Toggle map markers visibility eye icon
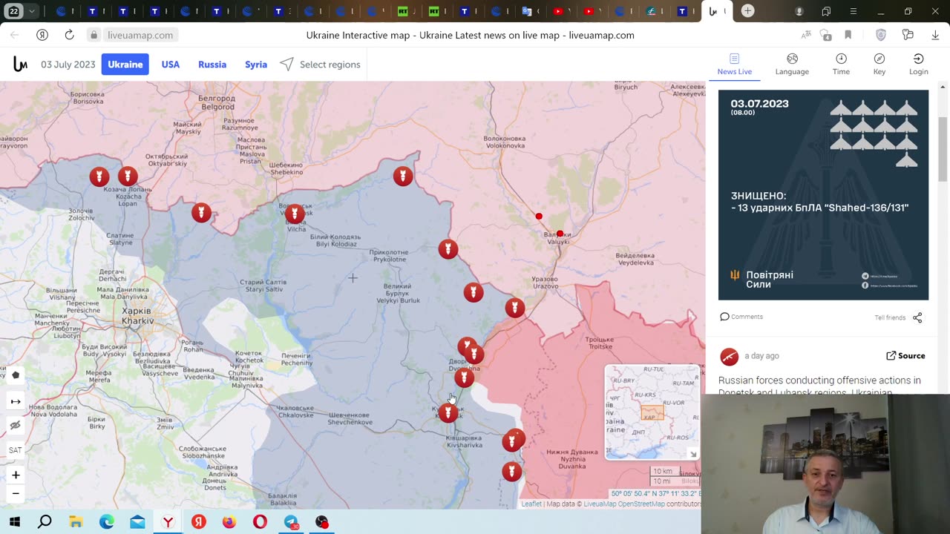The image size is (950, 534). (16, 426)
